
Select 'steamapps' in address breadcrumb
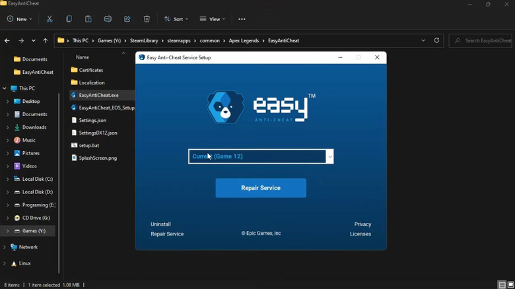(x=179, y=41)
